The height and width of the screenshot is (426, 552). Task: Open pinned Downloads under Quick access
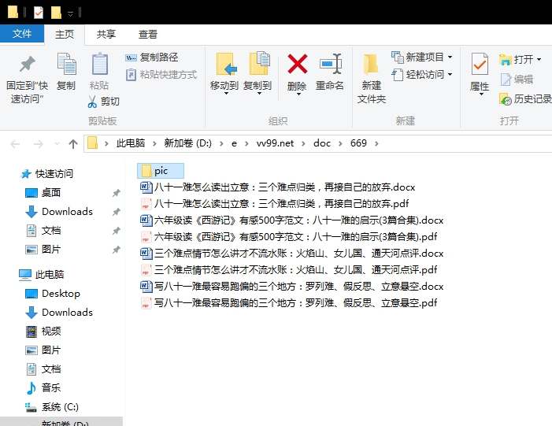point(59,212)
